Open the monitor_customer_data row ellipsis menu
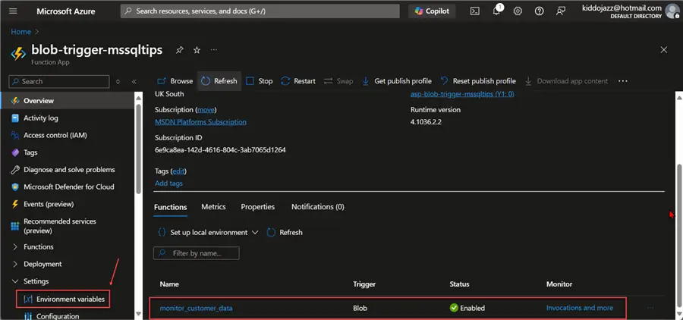The image size is (683, 320). pos(650,308)
